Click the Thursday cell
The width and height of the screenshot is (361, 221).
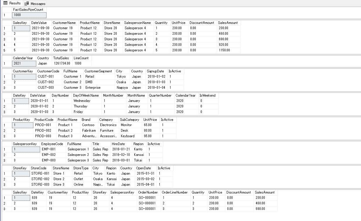(x=87, y=106)
